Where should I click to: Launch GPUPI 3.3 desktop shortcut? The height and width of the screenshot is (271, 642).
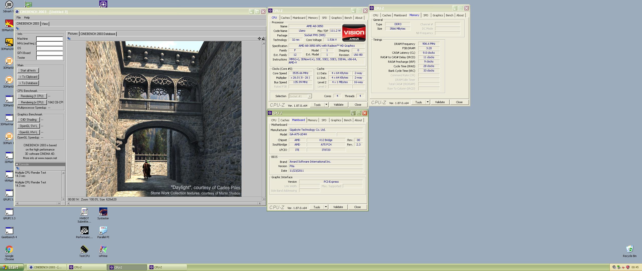point(9,212)
